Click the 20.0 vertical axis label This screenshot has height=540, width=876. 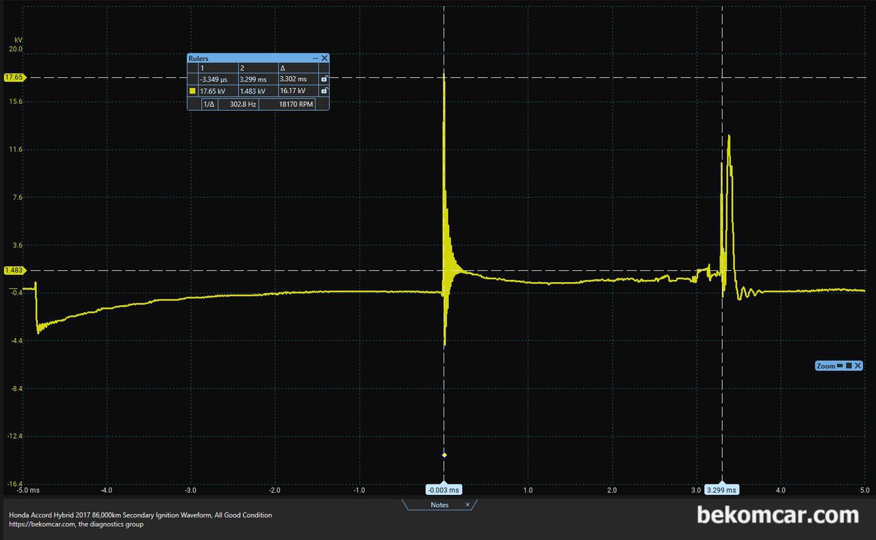click(x=16, y=49)
